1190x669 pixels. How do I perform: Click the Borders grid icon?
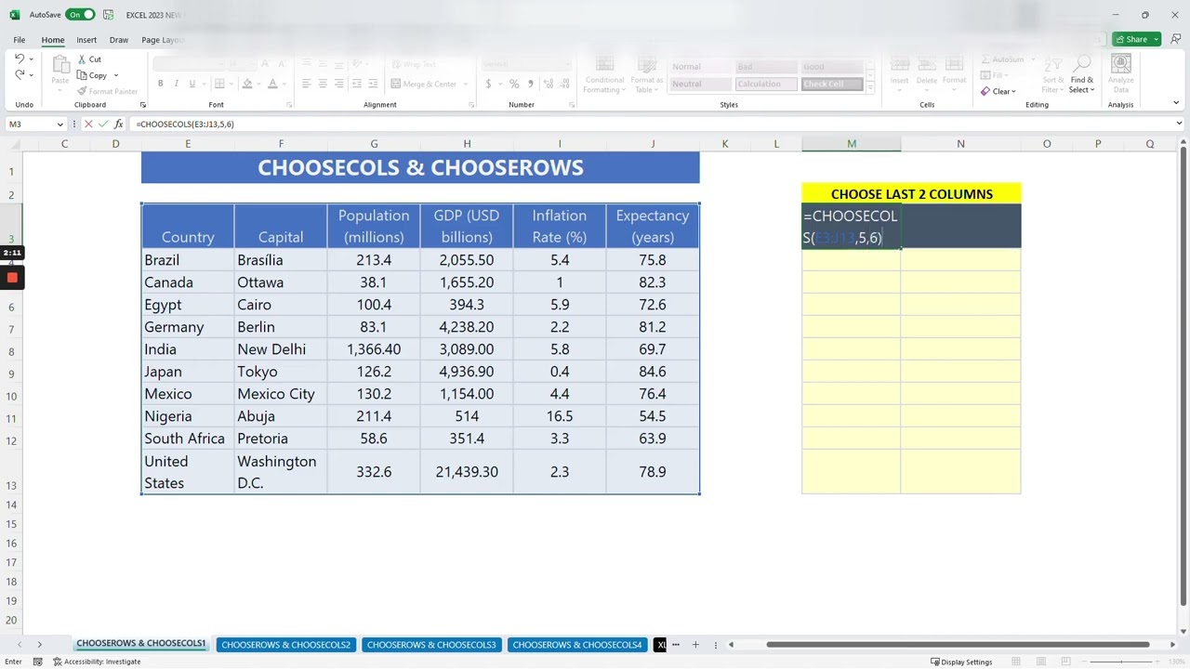[x=219, y=84]
